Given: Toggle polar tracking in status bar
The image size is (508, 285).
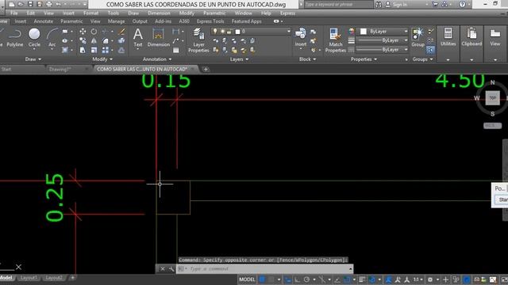Looking at the screenshot, I should coord(307,279).
